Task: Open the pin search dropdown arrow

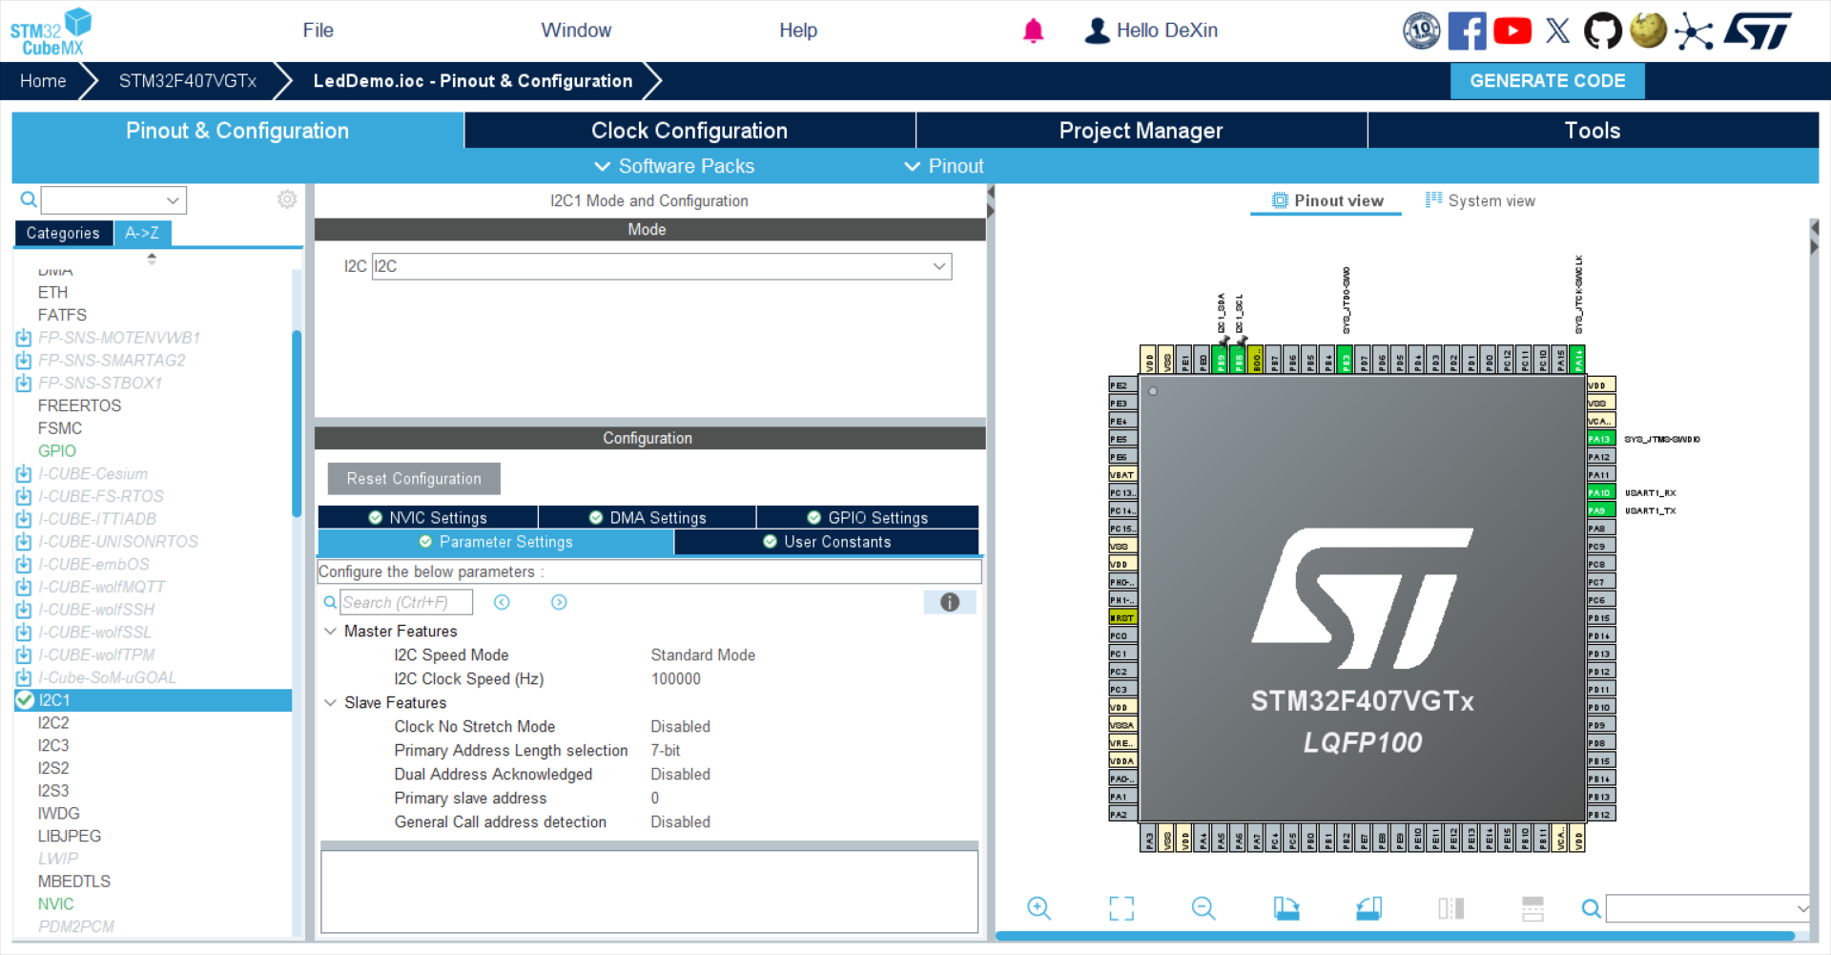Action: click(1802, 908)
